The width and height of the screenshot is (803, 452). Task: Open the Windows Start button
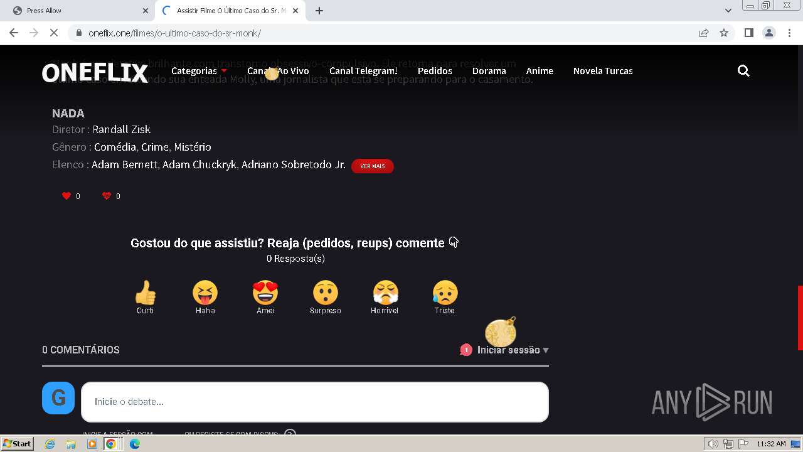pyautogui.click(x=18, y=443)
